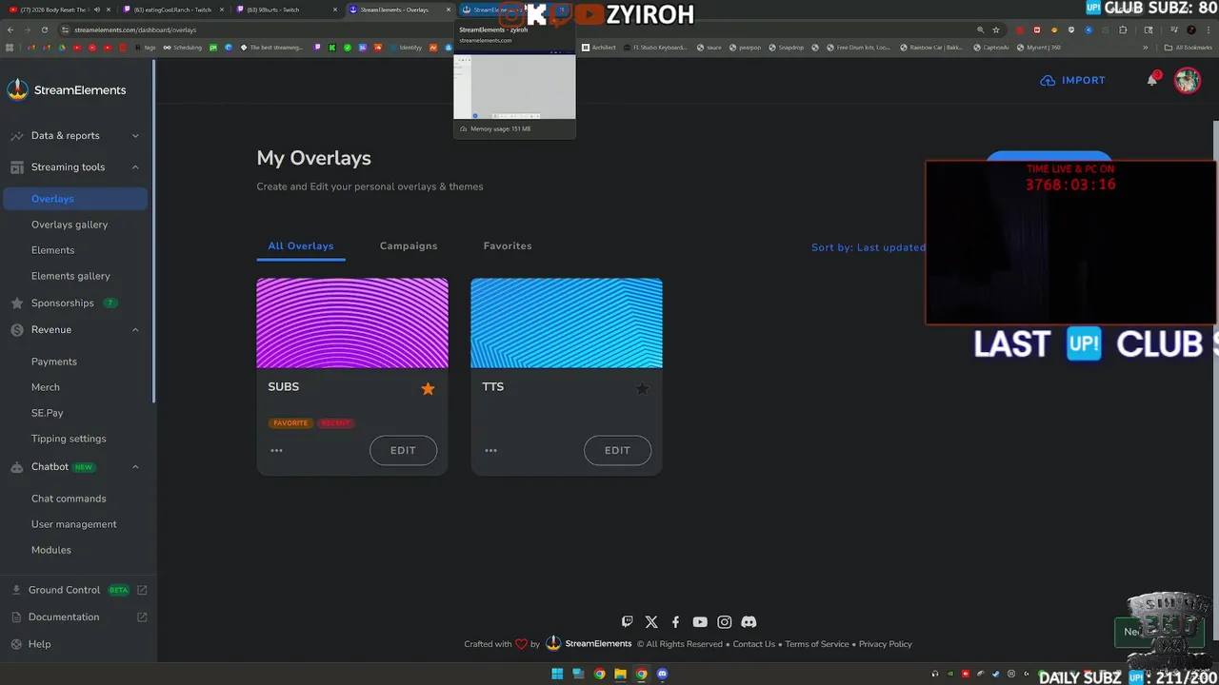Open the X (Twitter) footer icon

(x=651, y=621)
